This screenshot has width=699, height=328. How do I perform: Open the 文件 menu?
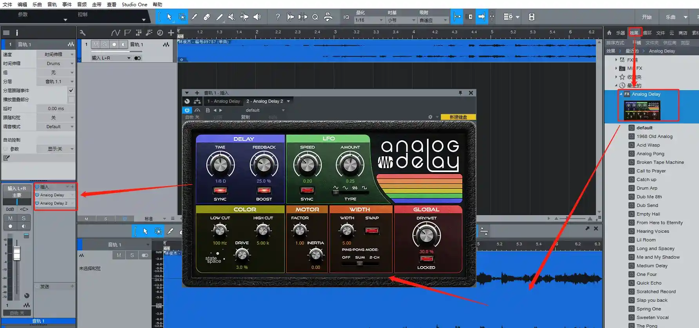(x=7, y=4)
